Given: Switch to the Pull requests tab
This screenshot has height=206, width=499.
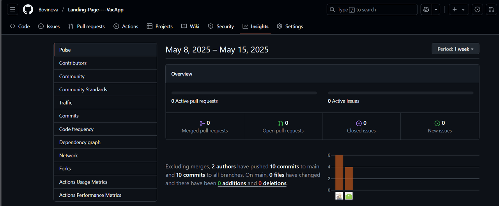Looking at the screenshot, I should pyautogui.click(x=87, y=26).
